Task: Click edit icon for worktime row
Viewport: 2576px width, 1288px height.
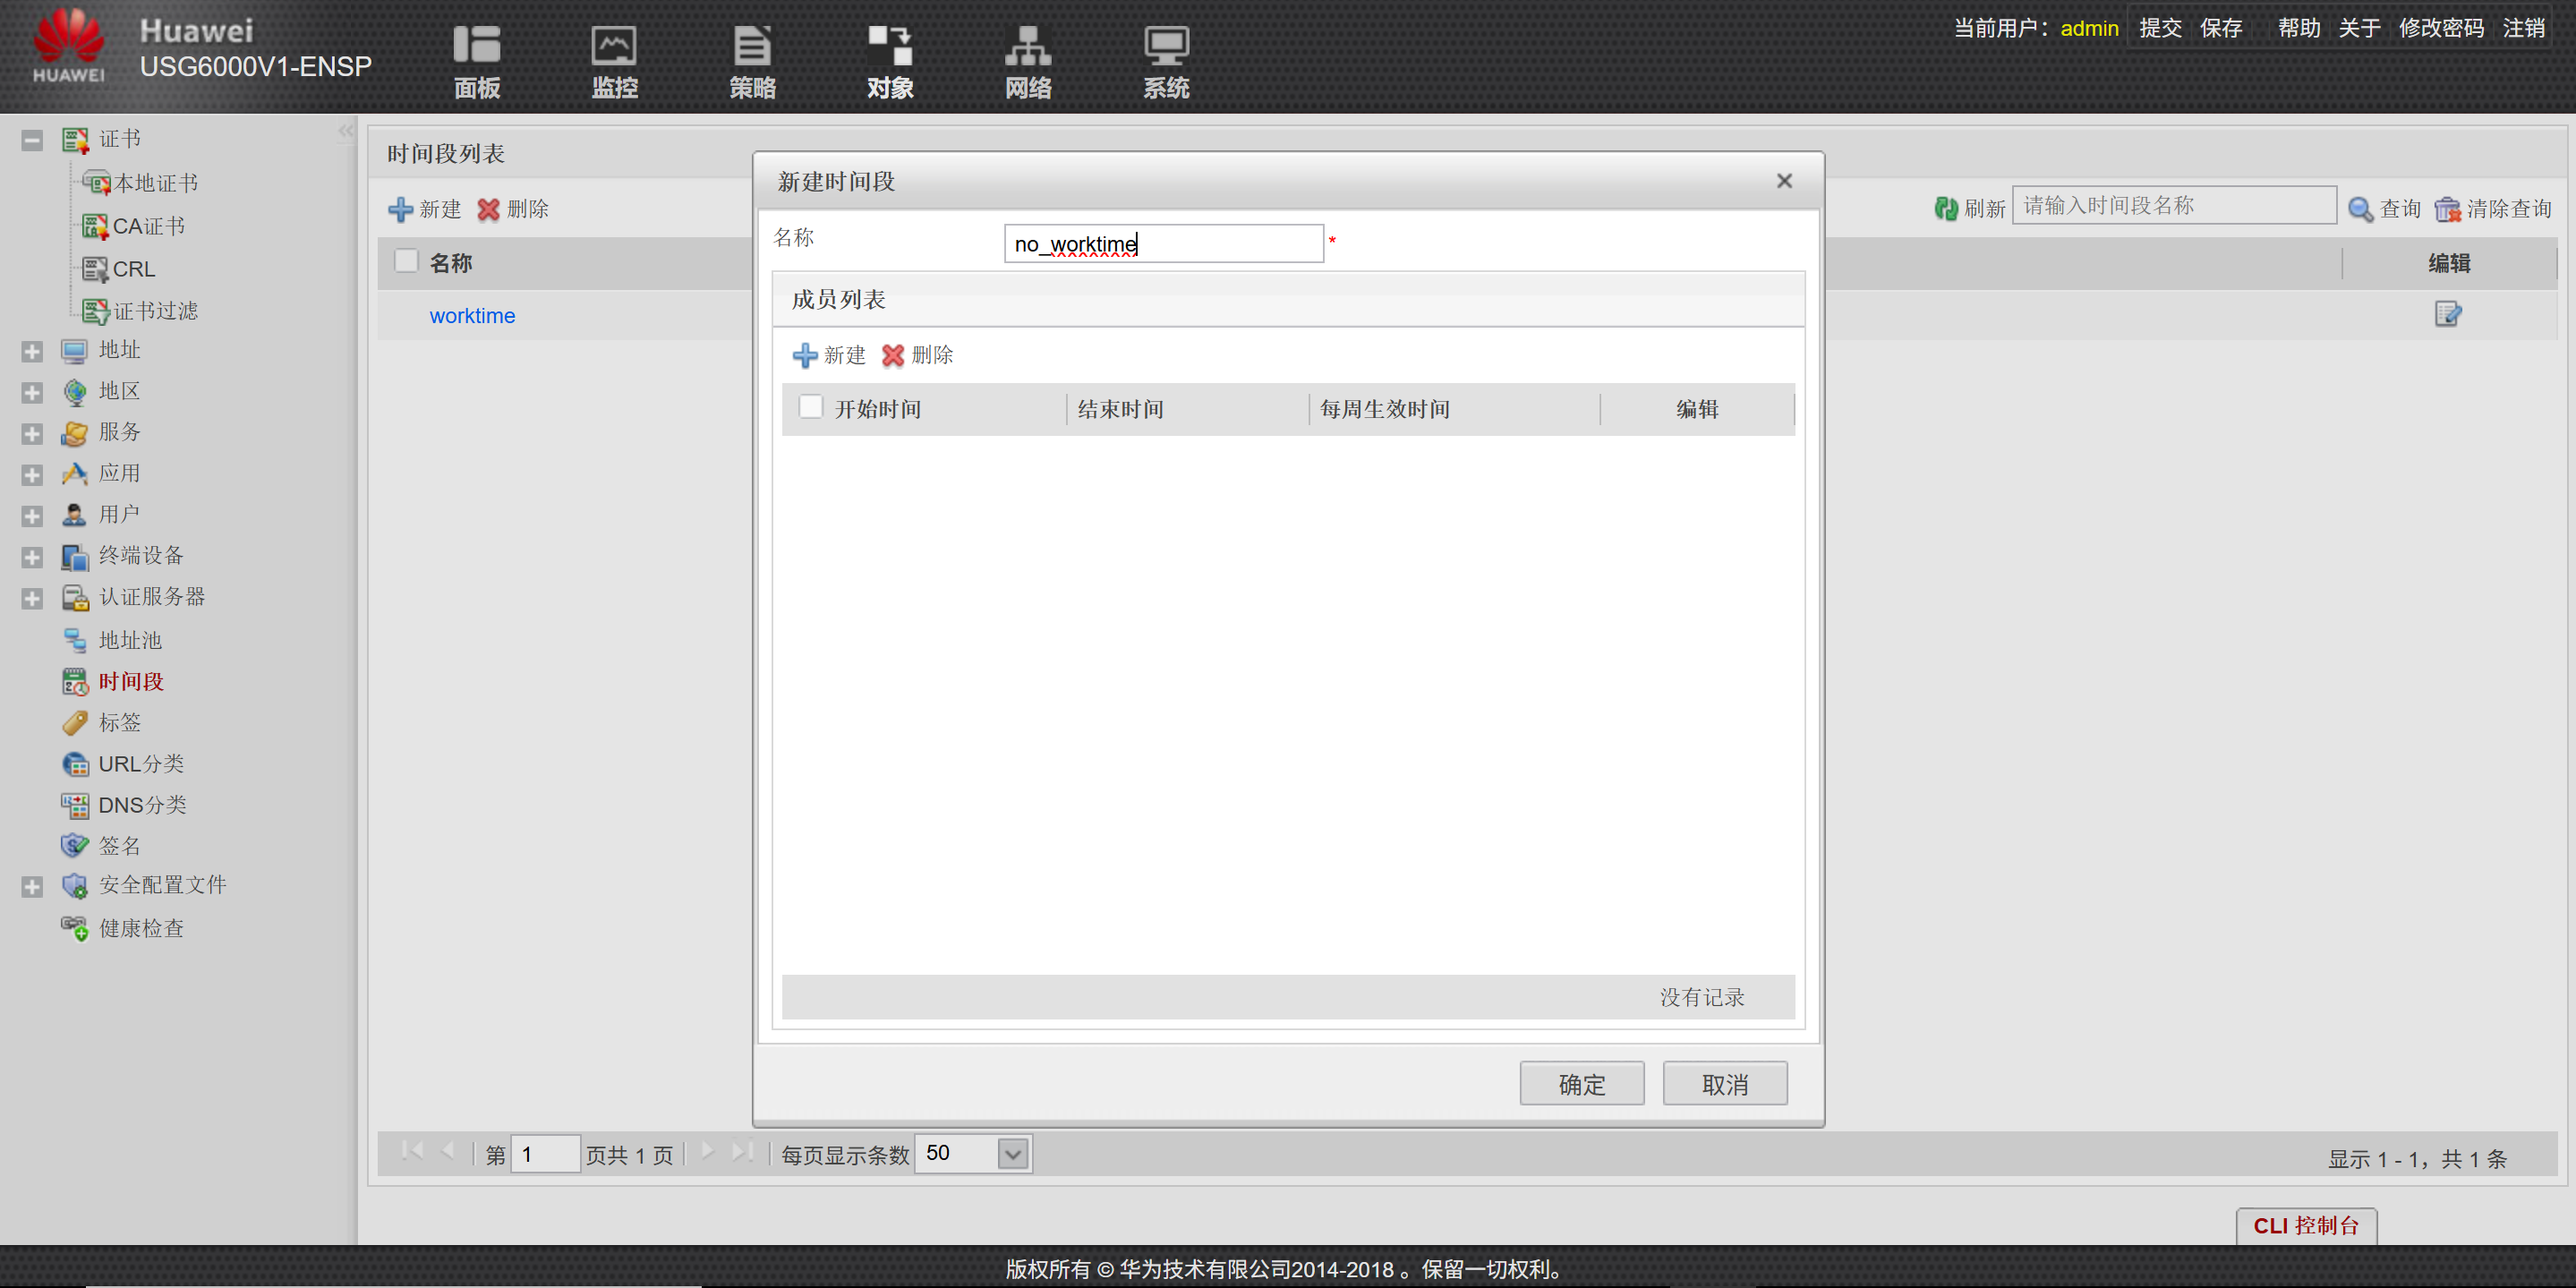Action: click(2447, 315)
